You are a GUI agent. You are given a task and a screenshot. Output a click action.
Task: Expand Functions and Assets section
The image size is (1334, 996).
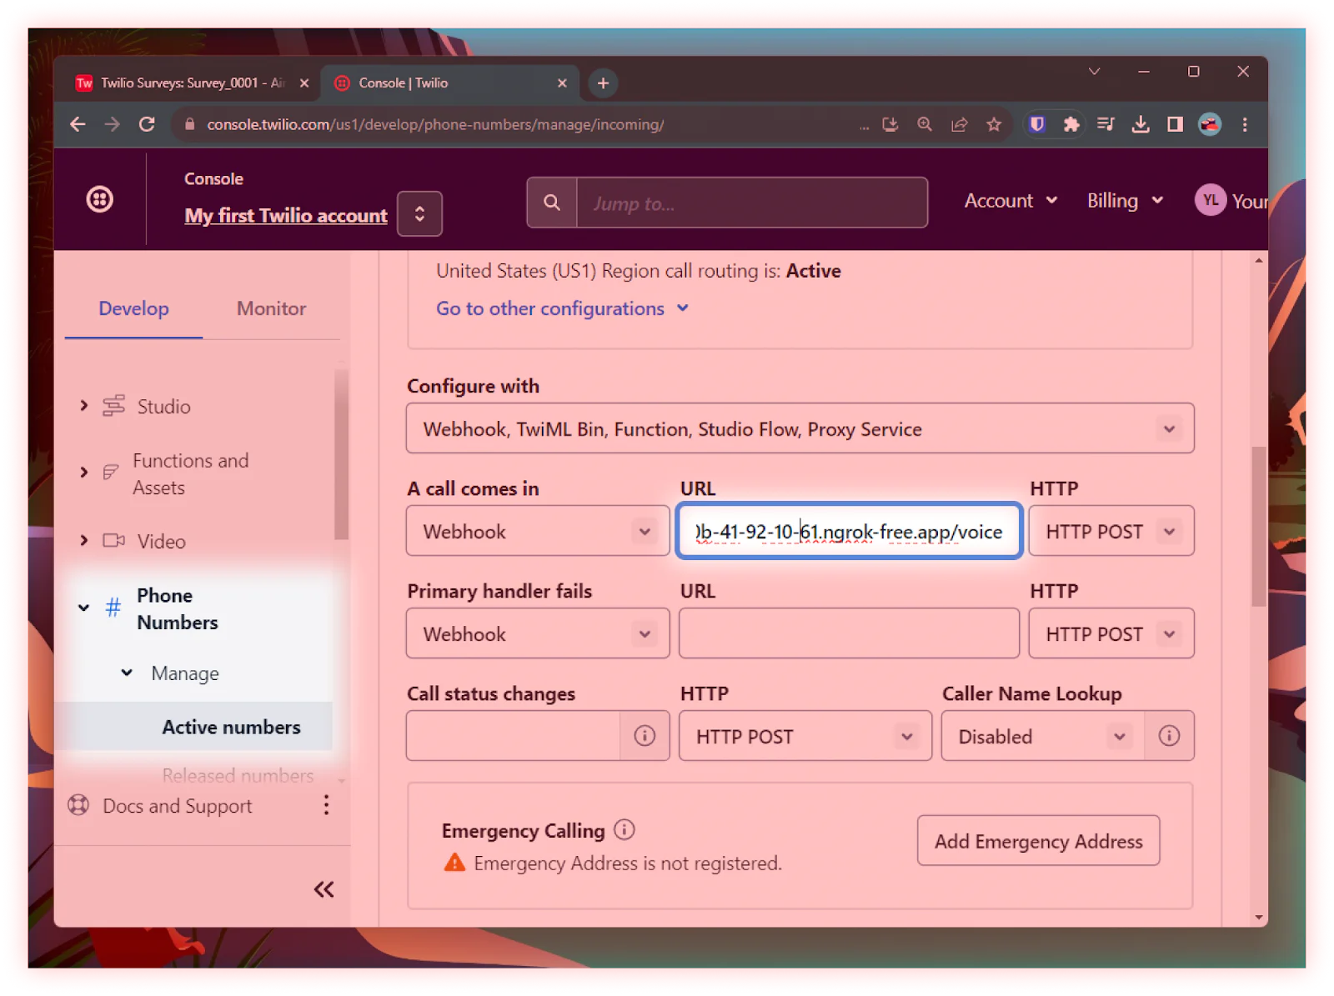[x=83, y=473]
